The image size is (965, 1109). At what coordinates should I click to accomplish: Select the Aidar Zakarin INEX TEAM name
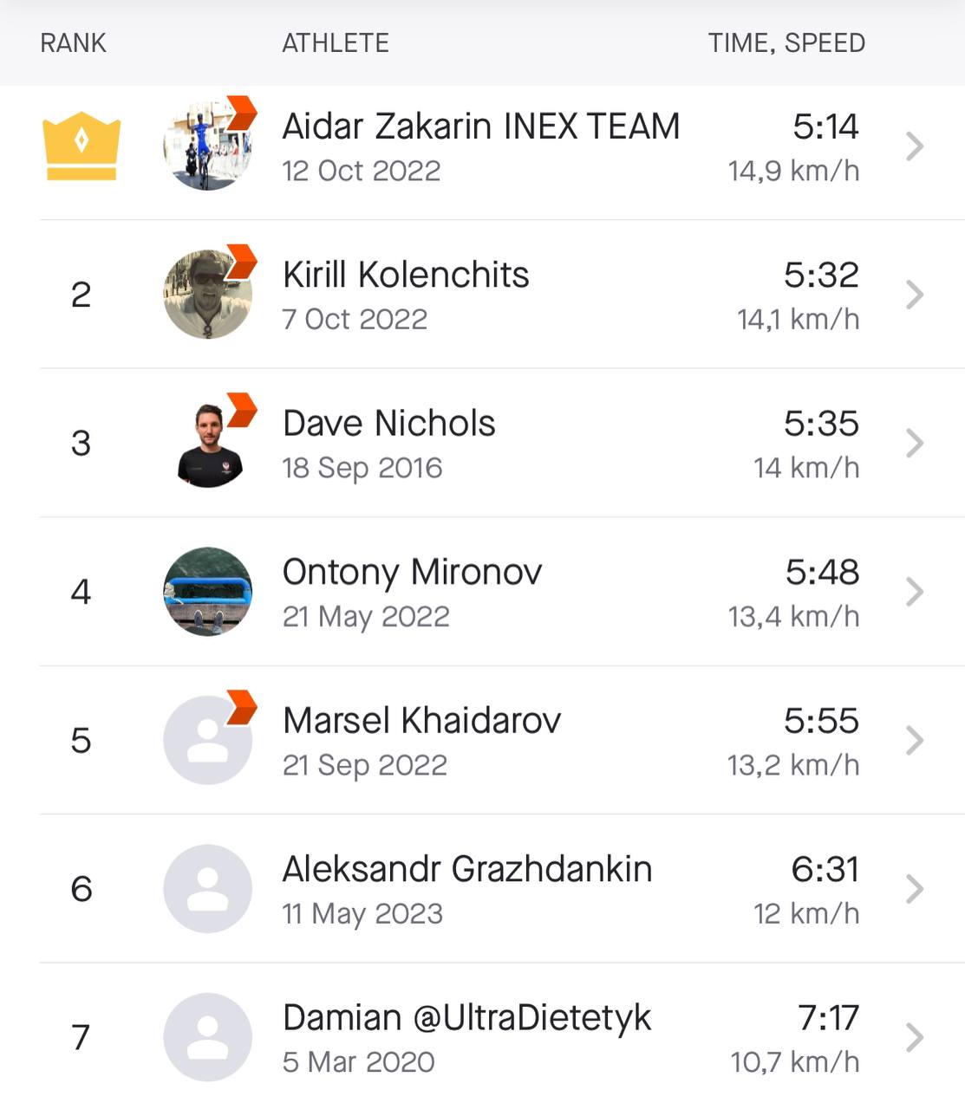[x=480, y=126]
